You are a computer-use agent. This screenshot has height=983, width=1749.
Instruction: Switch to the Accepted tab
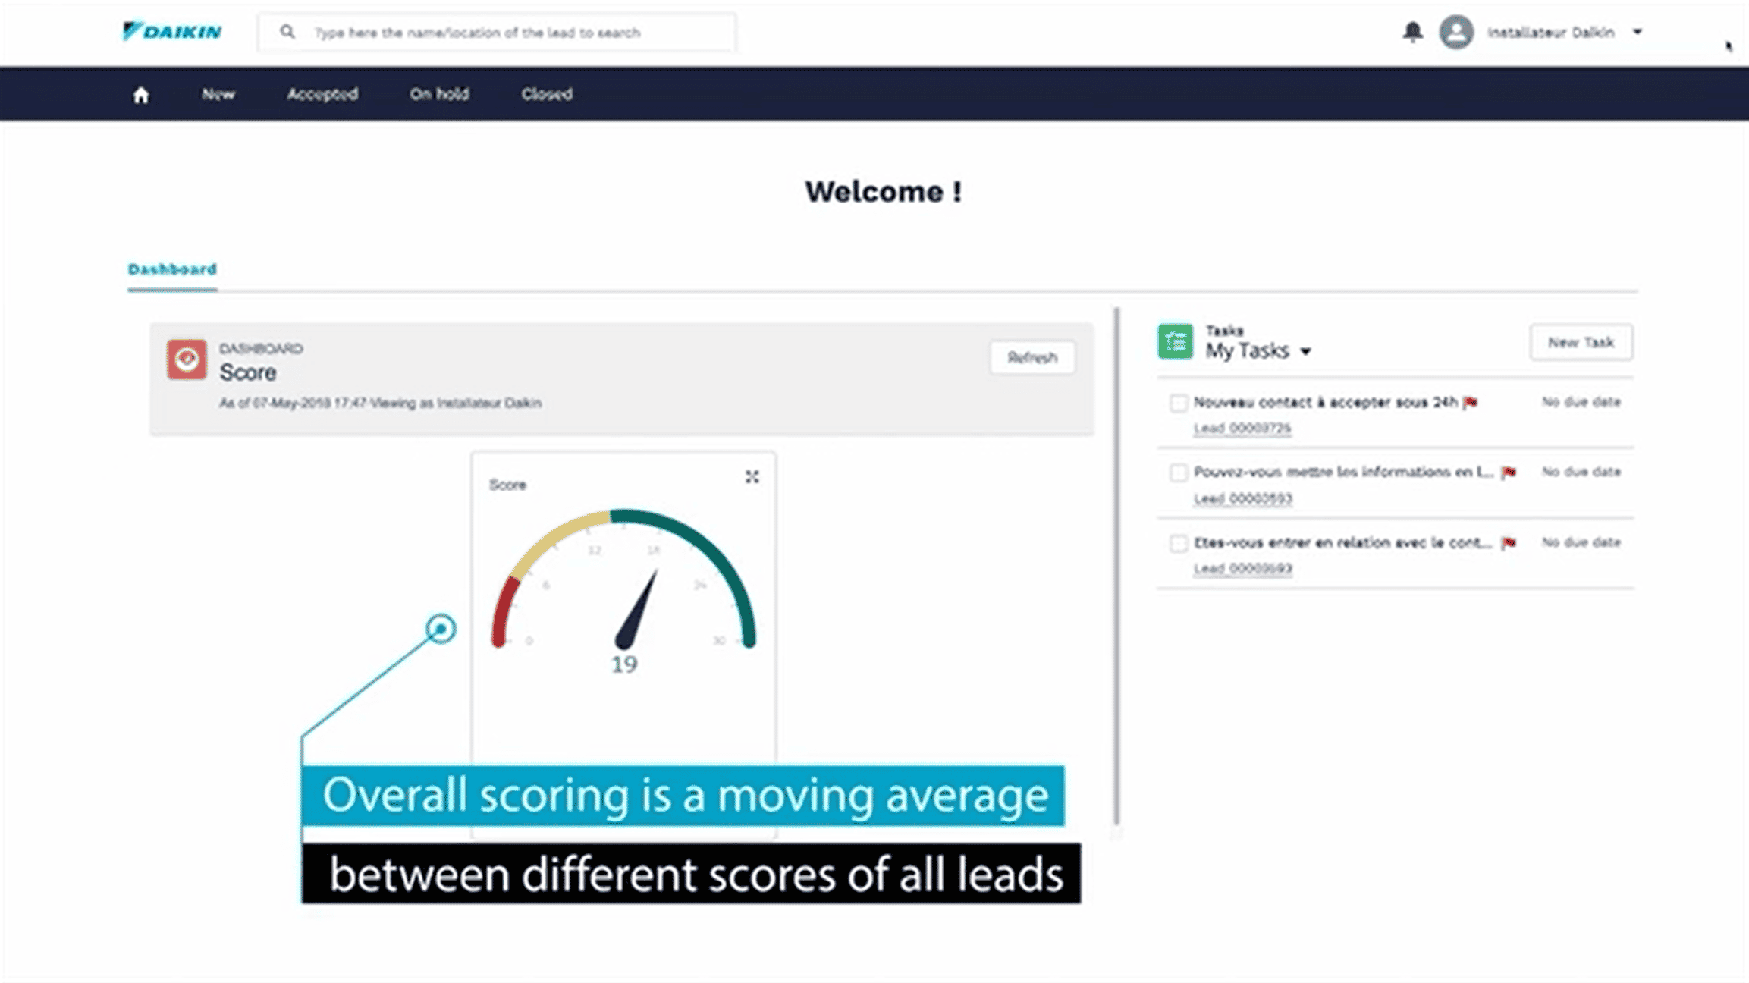click(x=322, y=94)
